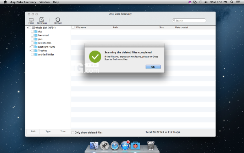Check the Spotlight-V100 folder checkbox
The height and width of the screenshot is (153, 244).
(32, 47)
